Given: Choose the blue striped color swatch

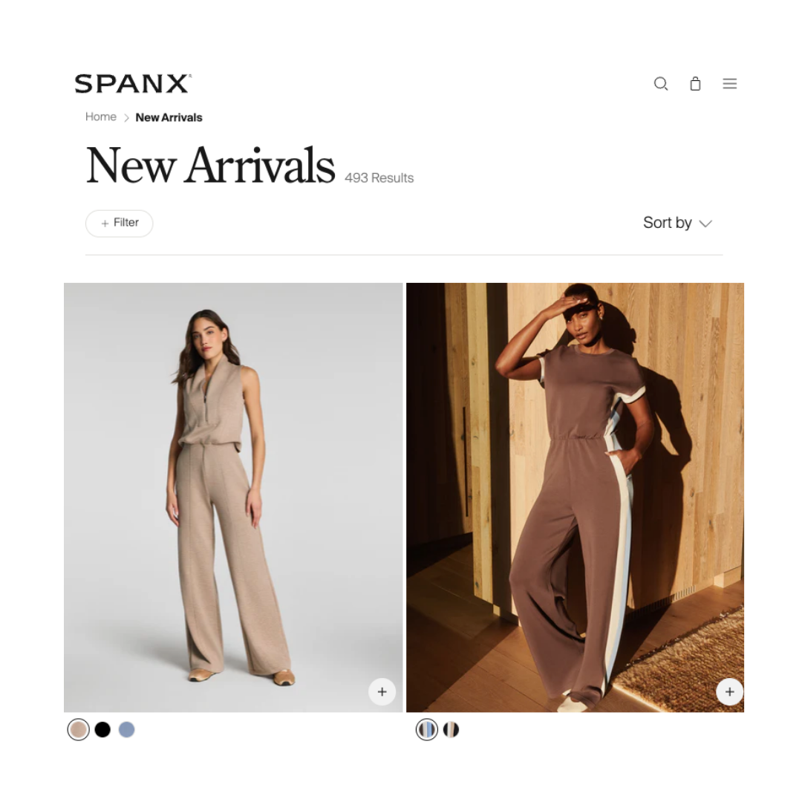Looking at the screenshot, I should tap(426, 729).
